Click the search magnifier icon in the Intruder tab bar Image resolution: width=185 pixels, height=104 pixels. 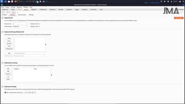181,12
